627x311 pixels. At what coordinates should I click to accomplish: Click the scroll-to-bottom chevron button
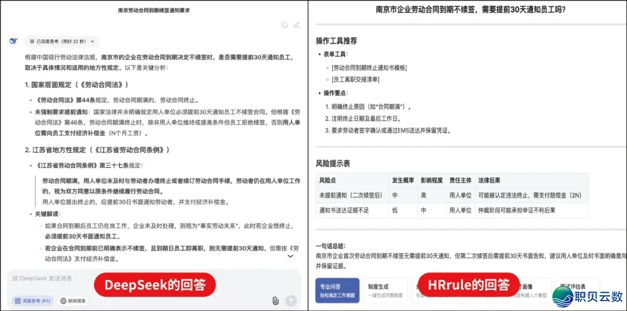pos(290,256)
